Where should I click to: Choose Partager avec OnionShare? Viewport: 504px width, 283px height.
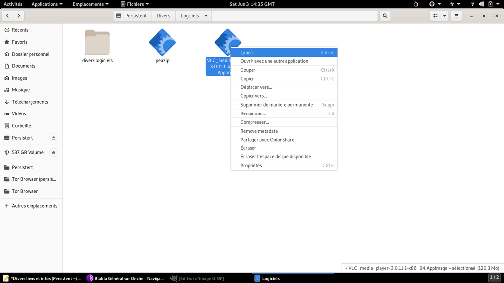pos(267,140)
